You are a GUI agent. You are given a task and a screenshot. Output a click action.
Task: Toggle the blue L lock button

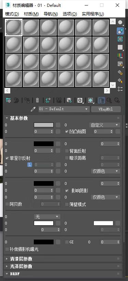click(30, 165)
